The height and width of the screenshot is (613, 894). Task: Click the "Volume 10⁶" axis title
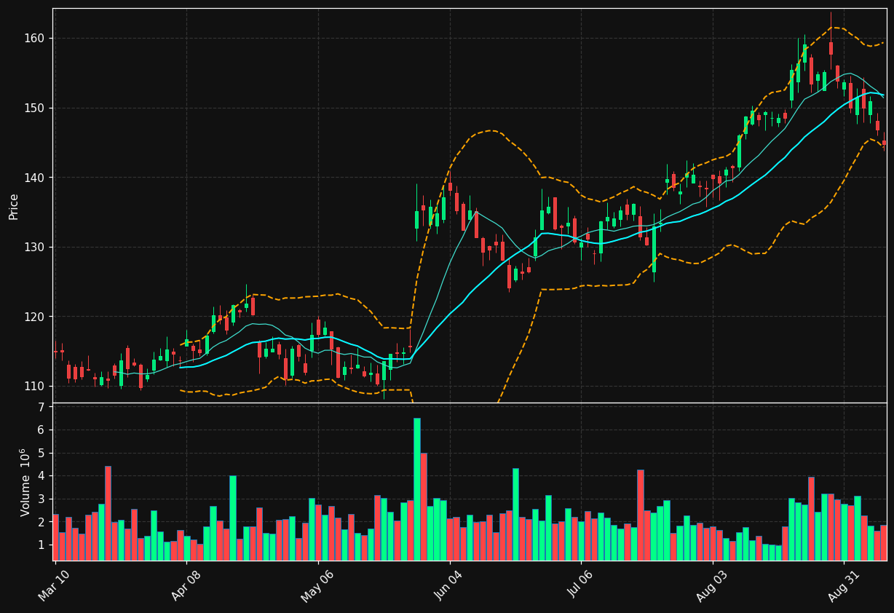[26, 482]
